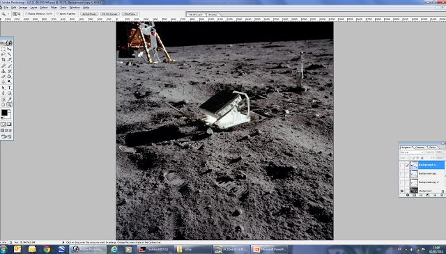Click Jump to ImageReady icon
The width and height of the screenshot is (446, 254).
coord(6,136)
